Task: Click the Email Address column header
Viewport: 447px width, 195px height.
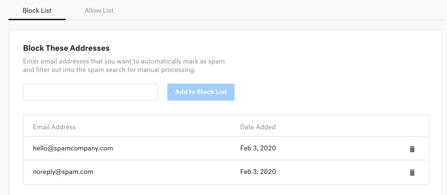Action: coord(54,127)
